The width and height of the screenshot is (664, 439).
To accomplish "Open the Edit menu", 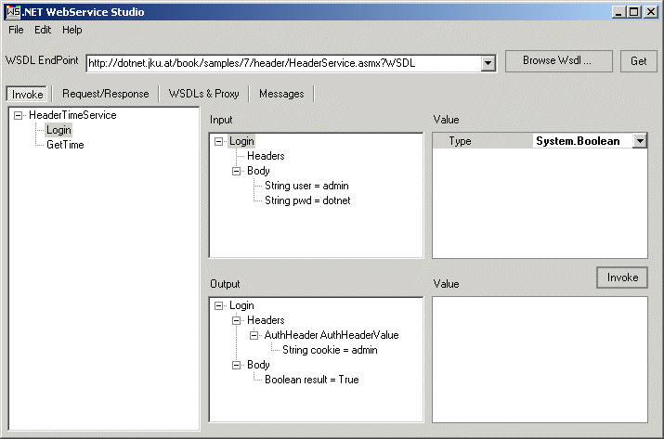I will 43,30.
